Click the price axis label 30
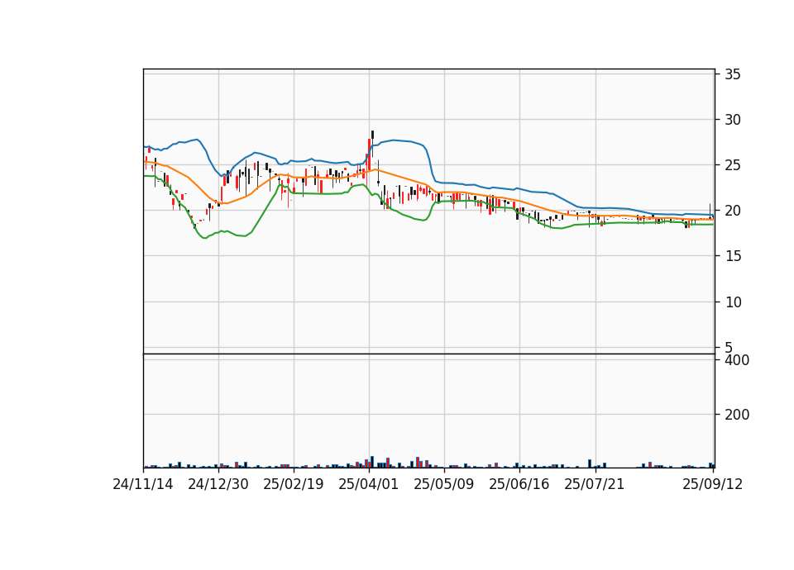The width and height of the screenshot is (794, 570). pos(733,120)
